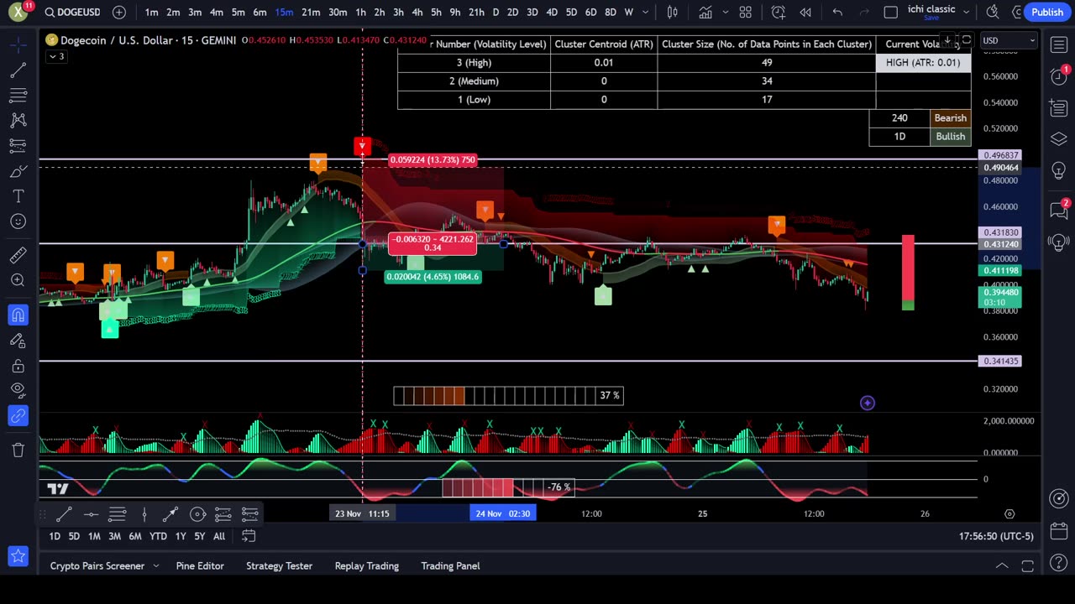Expand the ichi classic layout dropdown arrow
The width and height of the screenshot is (1075, 604).
966,11
